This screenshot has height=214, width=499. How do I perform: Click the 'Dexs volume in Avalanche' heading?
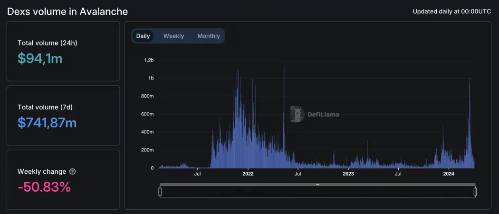67,11
